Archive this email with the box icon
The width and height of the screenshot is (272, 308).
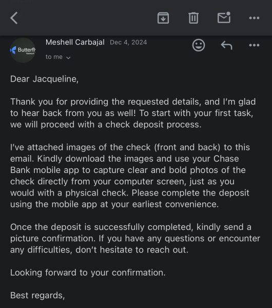point(163,18)
